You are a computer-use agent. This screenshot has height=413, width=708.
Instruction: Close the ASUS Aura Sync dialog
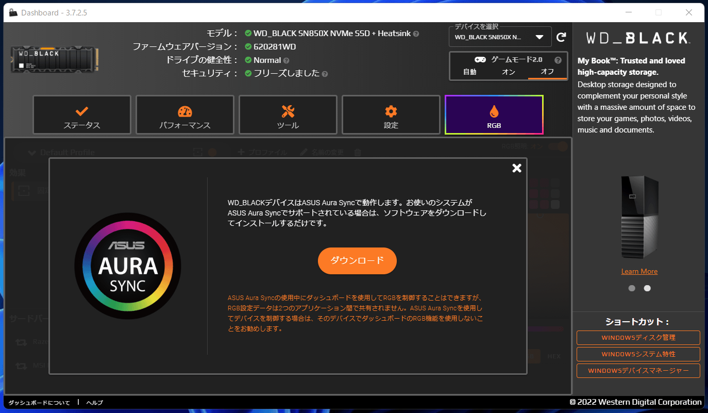coord(517,168)
